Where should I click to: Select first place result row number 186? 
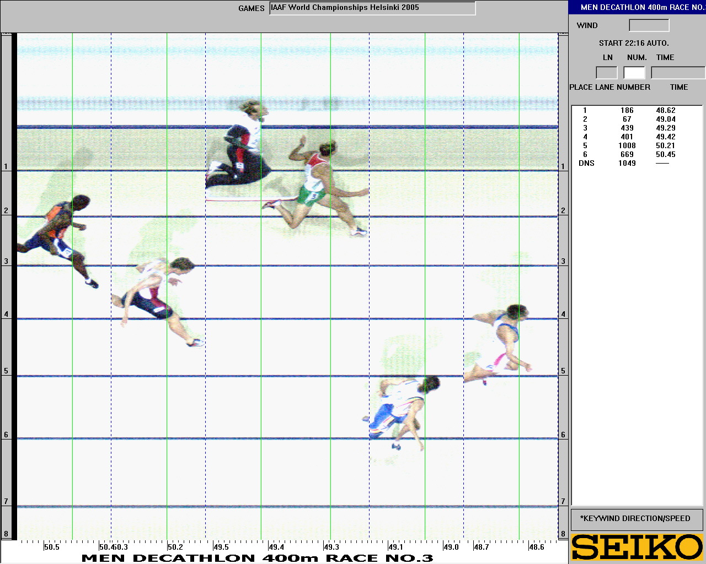click(x=627, y=111)
